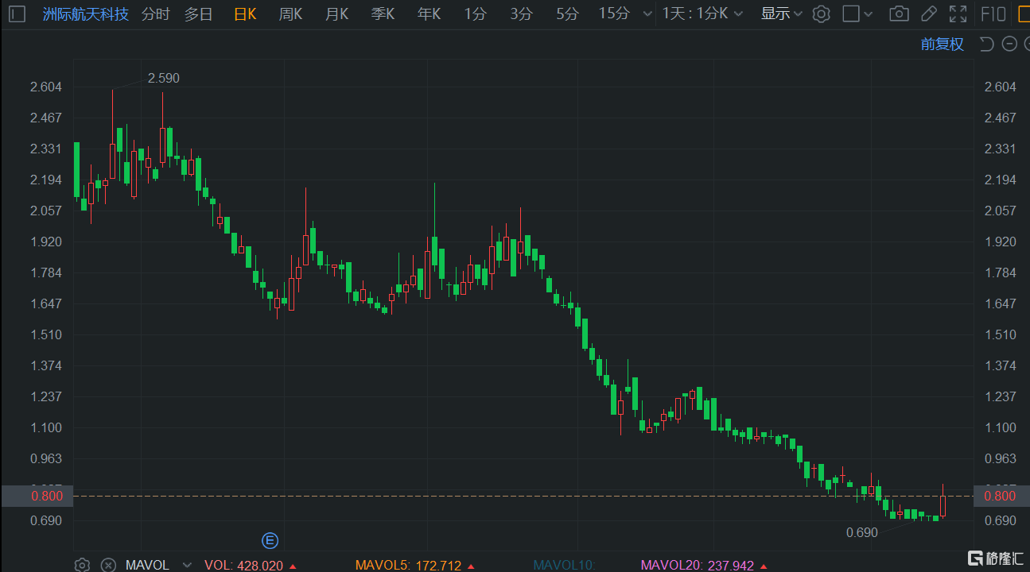
Task: Click the last red candlestick on chart
Action: point(943,505)
